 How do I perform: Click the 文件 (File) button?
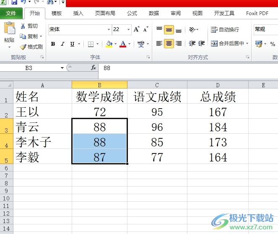coord(11,13)
